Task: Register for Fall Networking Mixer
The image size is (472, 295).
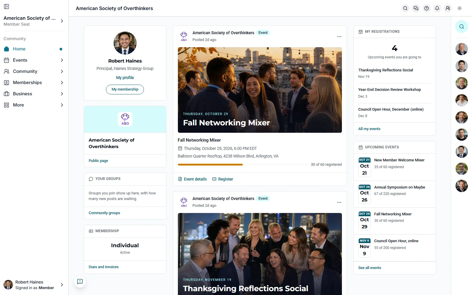Action: pos(222,179)
